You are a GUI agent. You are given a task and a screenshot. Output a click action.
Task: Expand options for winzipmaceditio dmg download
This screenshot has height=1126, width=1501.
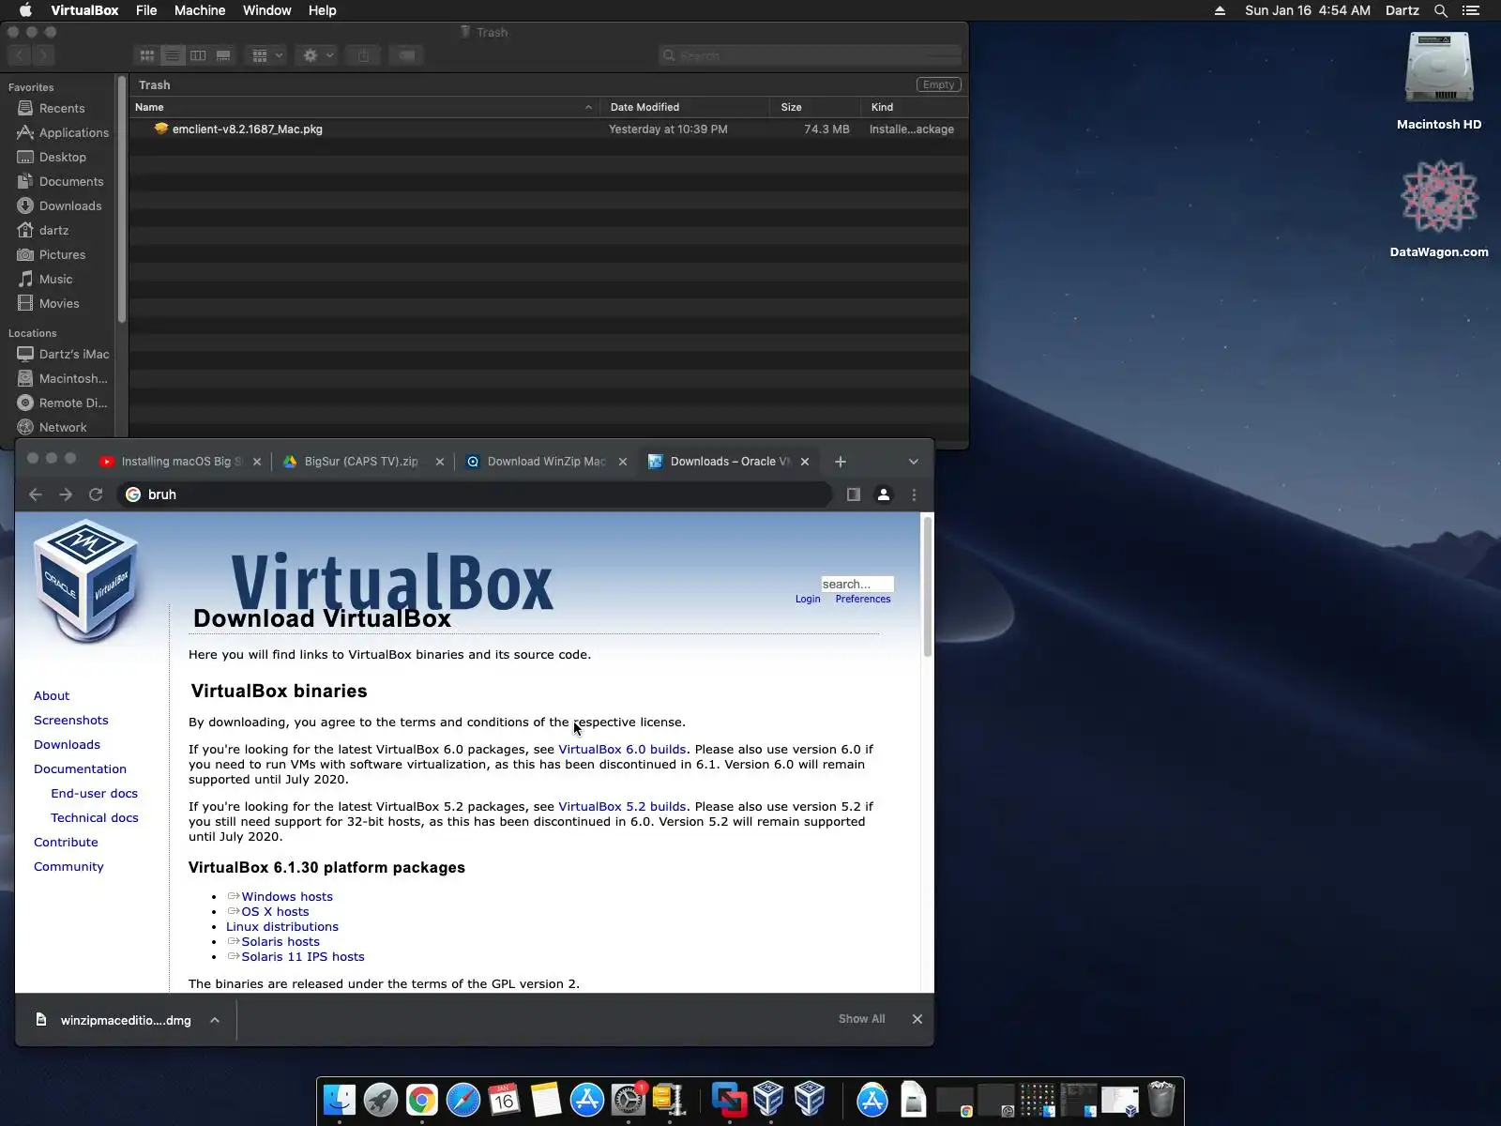[x=215, y=1020]
